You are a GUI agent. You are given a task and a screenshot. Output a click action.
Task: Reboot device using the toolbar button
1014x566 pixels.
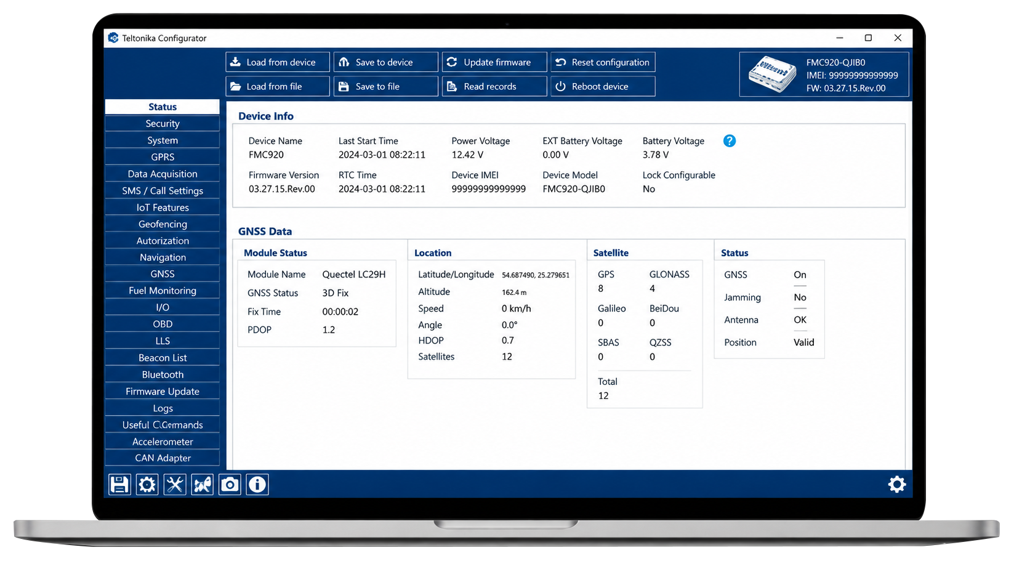point(603,86)
